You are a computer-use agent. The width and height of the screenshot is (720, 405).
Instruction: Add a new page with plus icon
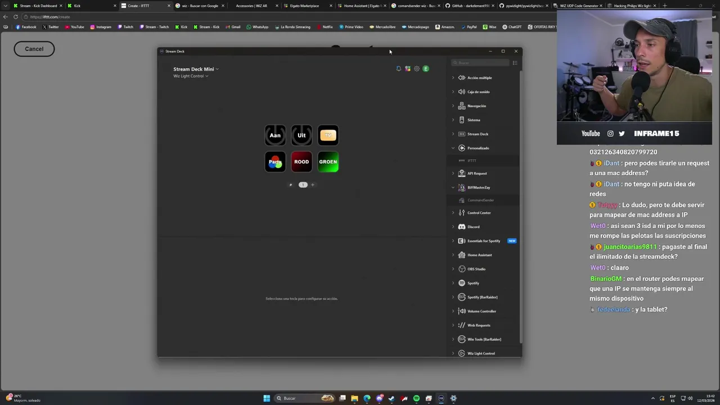[x=313, y=184]
